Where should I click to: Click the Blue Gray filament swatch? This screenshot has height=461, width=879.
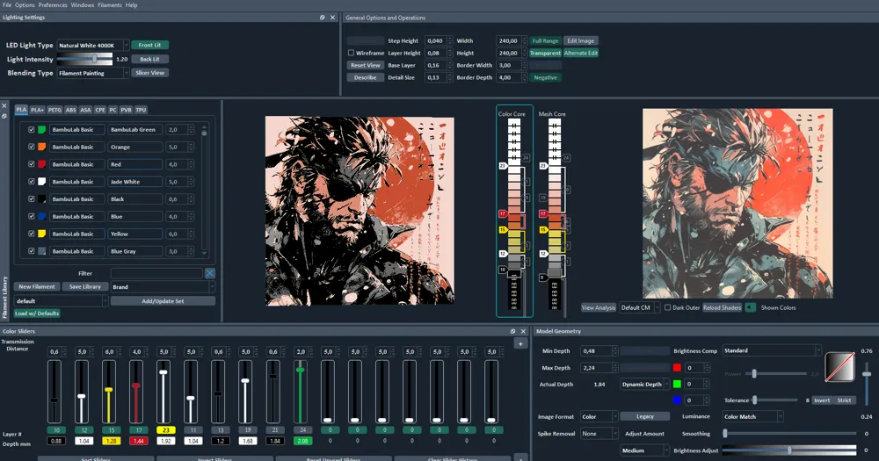41,251
